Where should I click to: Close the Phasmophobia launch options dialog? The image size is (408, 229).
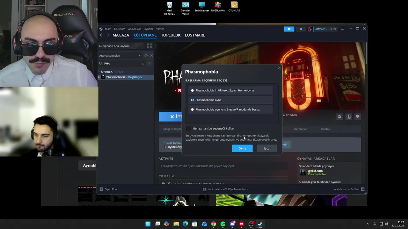[279, 68]
